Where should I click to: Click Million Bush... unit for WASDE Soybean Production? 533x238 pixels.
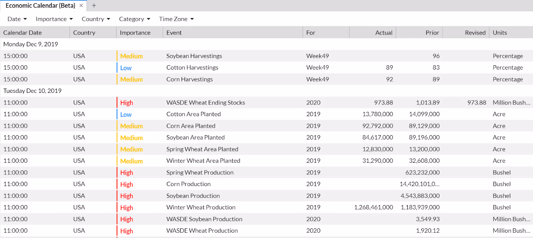point(511,219)
